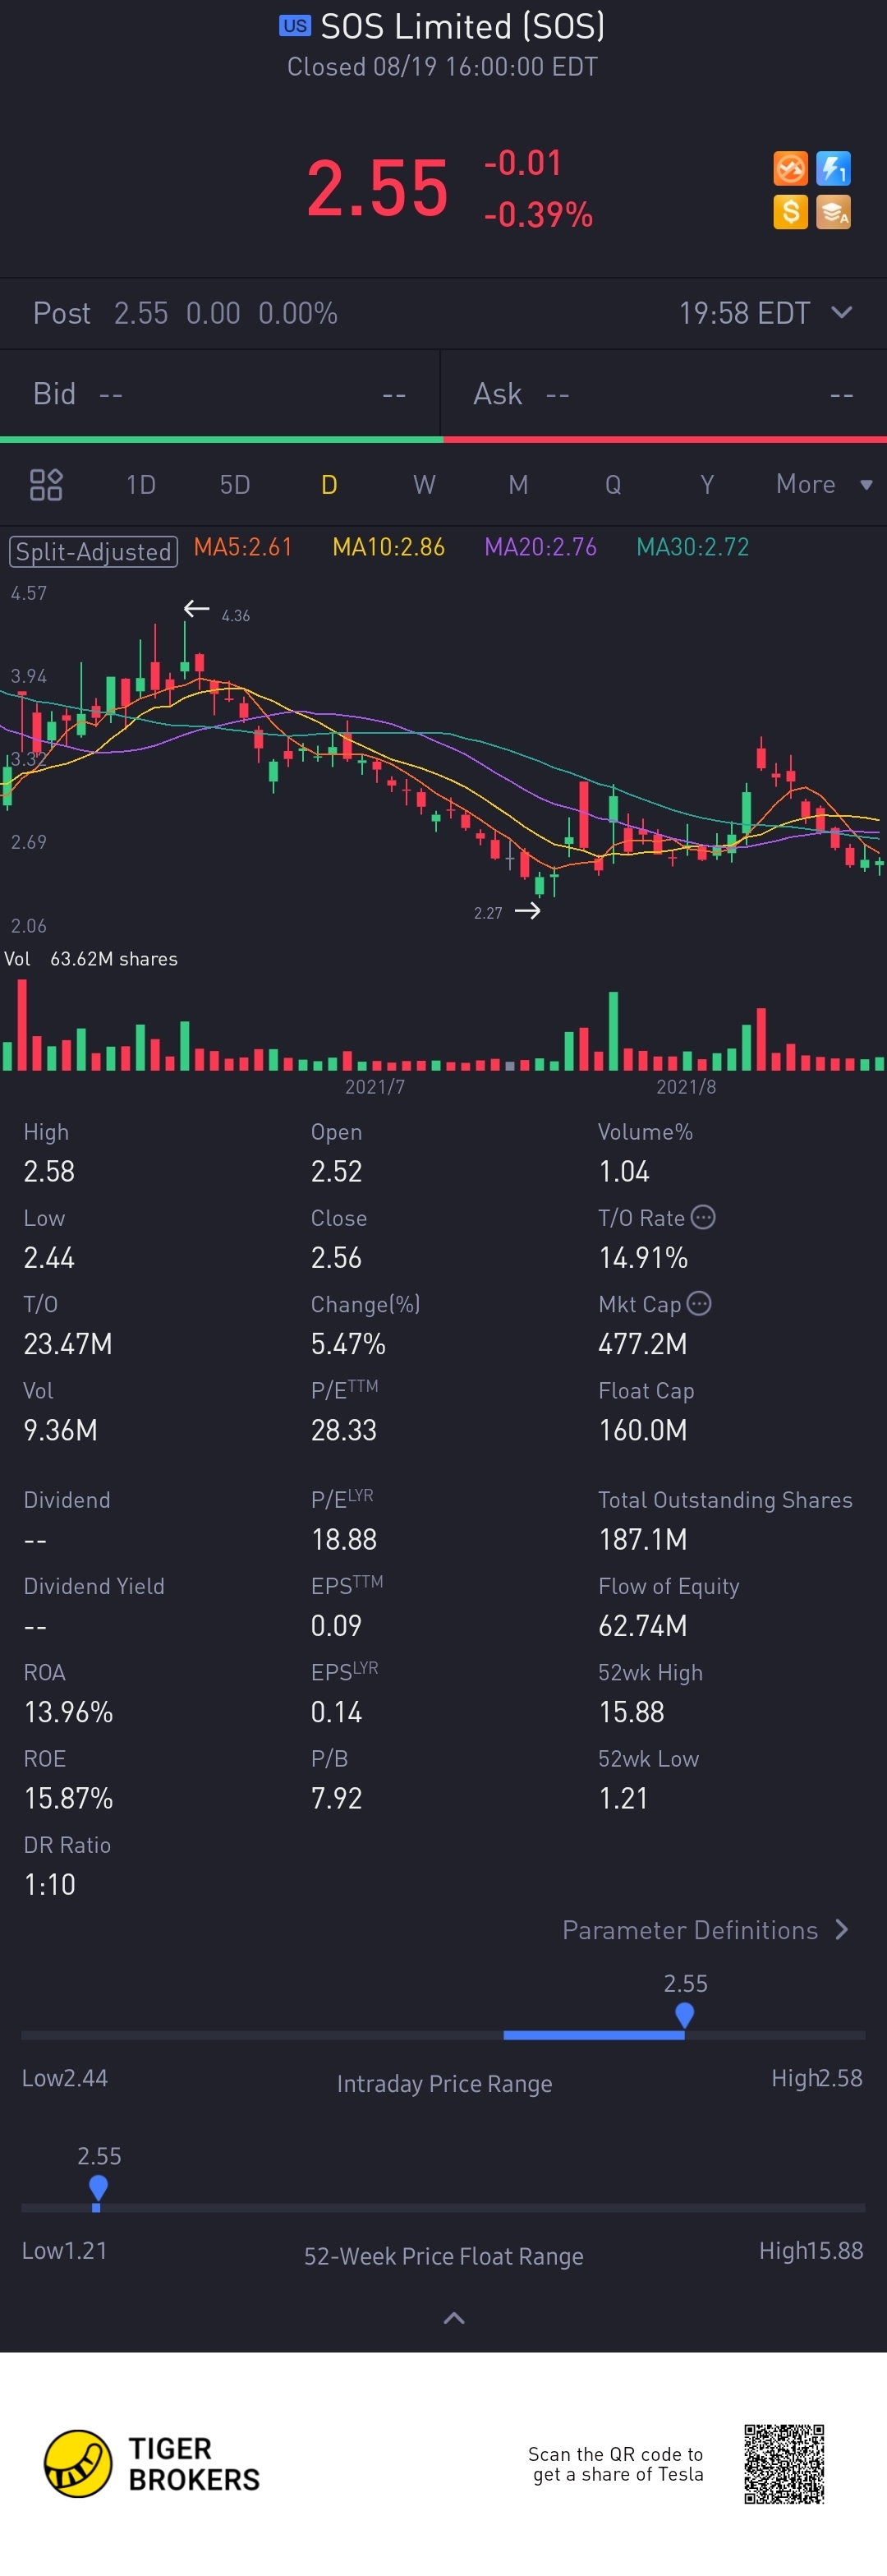Tap the Ask quote cell
The width and height of the screenshot is (887, 2576).
click(x=664, y=394)
